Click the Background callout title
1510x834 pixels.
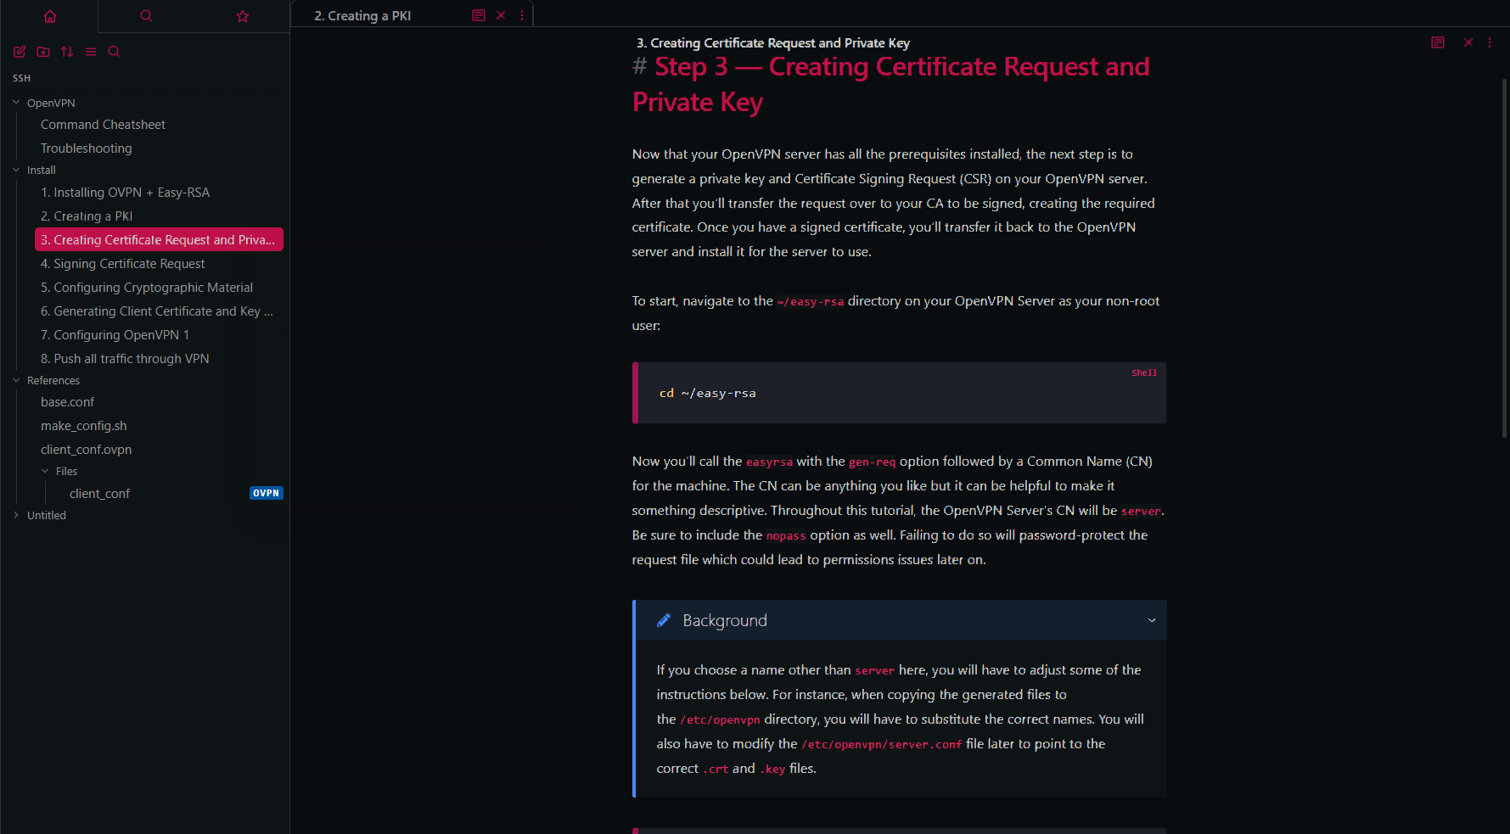(x=725, y=621)
